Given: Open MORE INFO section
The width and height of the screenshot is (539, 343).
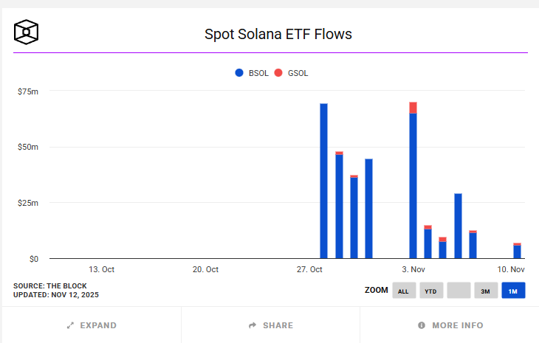Looking at the screenshot, I should click(459, 325).
